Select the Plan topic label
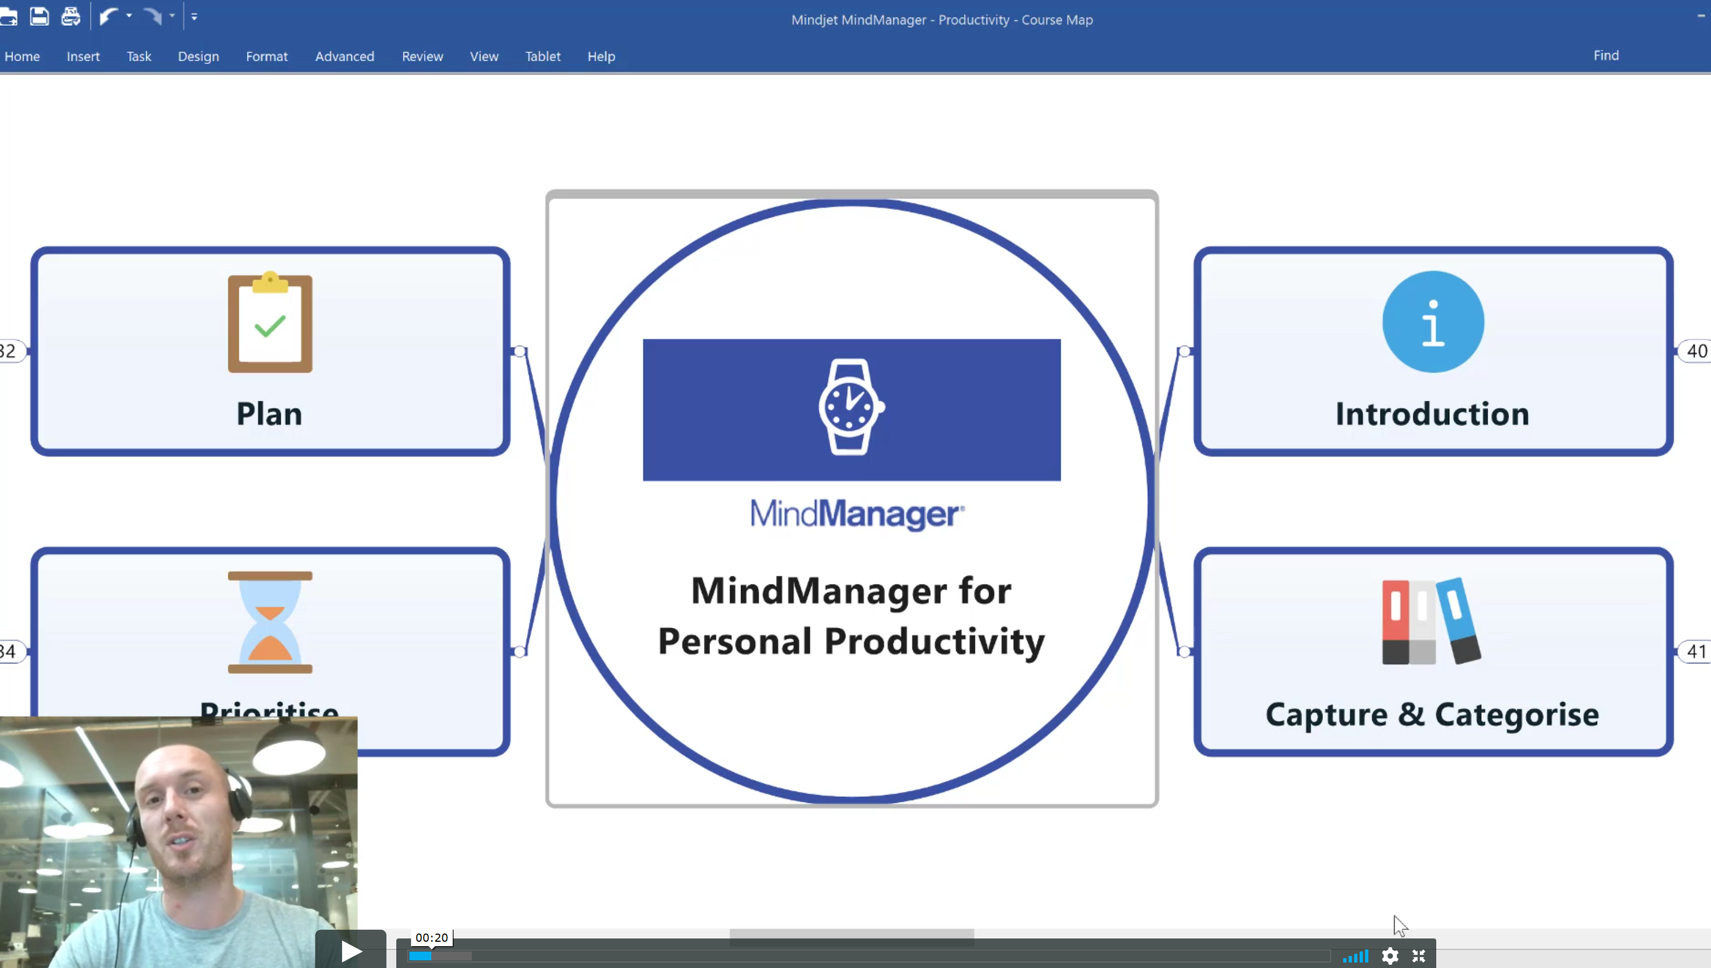The image size is (1711, 968). [x=269, y=413]
